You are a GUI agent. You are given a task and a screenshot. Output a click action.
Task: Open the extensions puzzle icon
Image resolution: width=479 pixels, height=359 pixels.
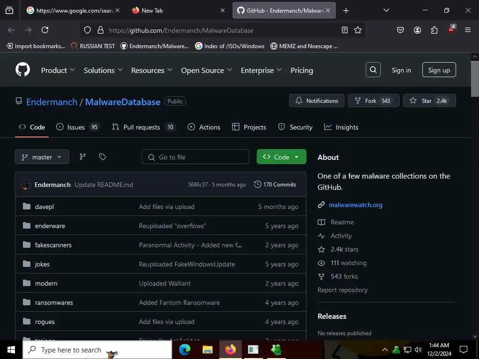(x=434, y=30)
